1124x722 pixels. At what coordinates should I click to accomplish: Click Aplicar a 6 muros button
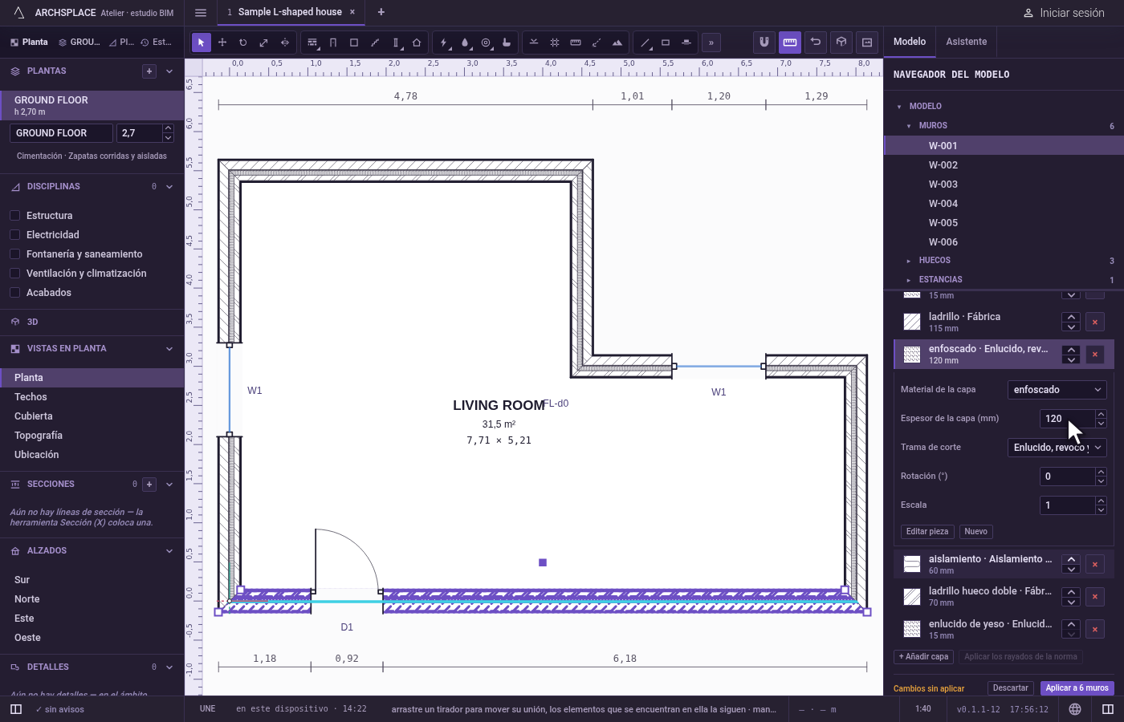coord(1077,688)
